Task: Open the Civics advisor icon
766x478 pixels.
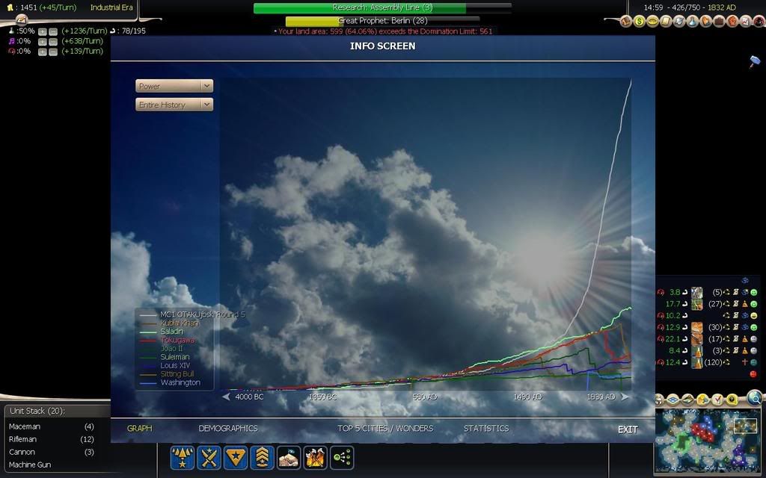Action: pyautogui.click(x=652, y=22)
